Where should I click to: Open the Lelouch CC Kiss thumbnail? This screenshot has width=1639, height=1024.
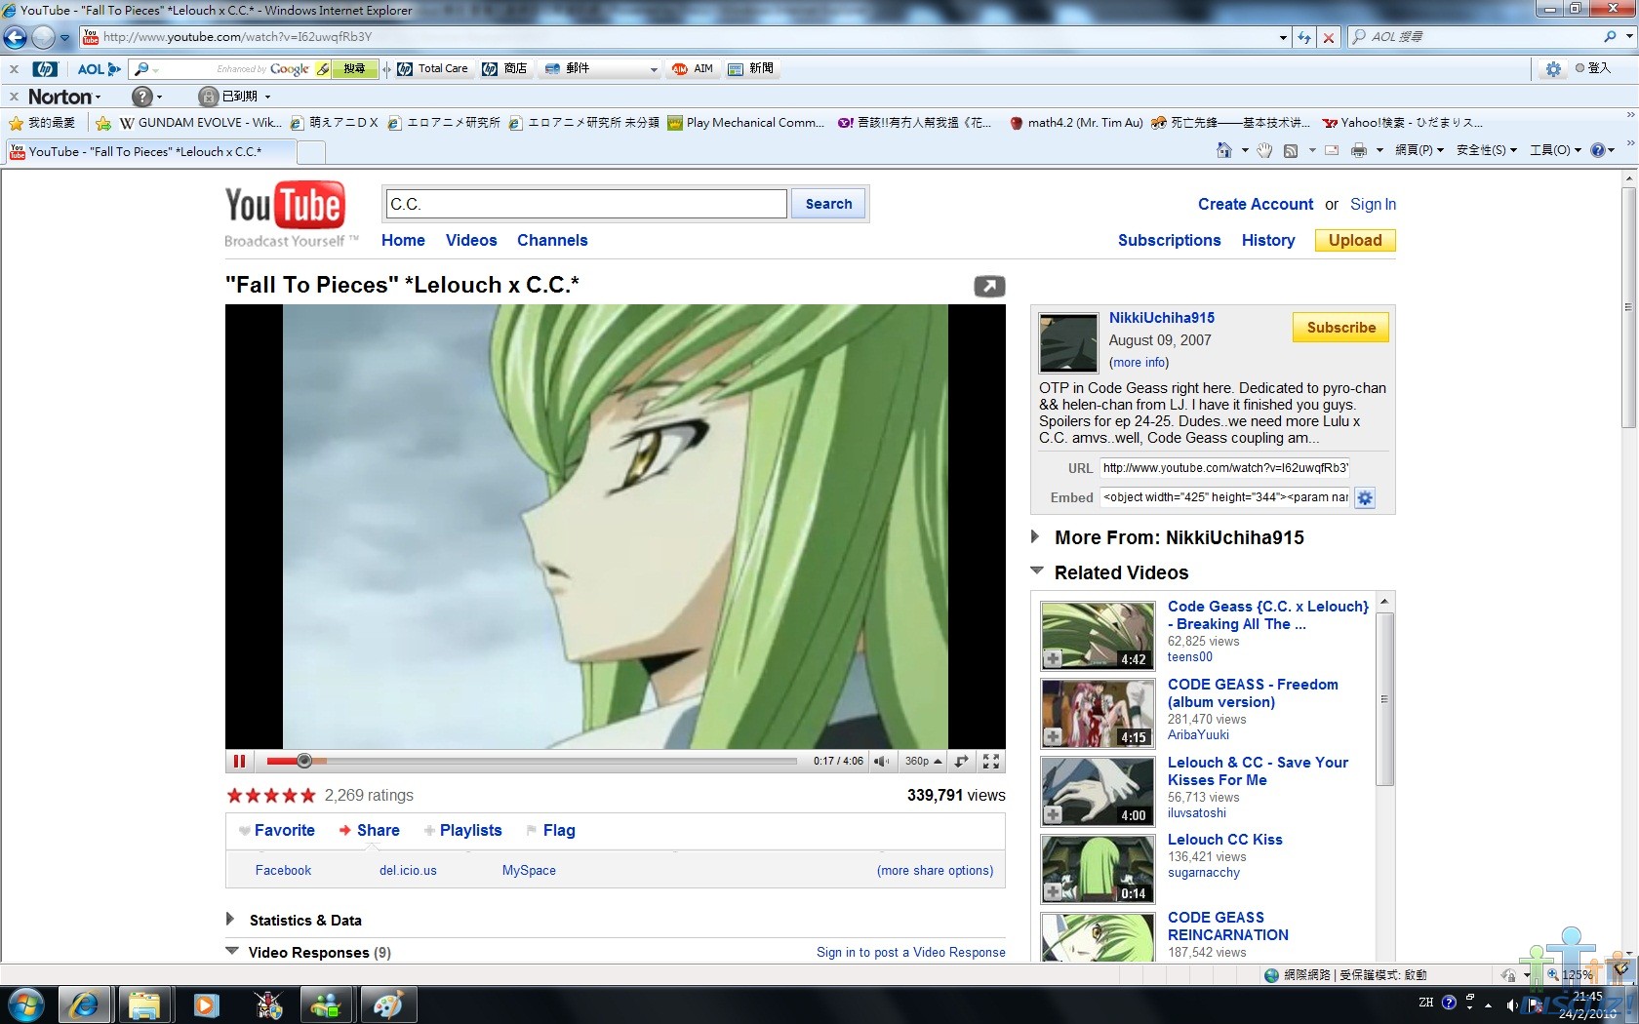point(1098,869)
